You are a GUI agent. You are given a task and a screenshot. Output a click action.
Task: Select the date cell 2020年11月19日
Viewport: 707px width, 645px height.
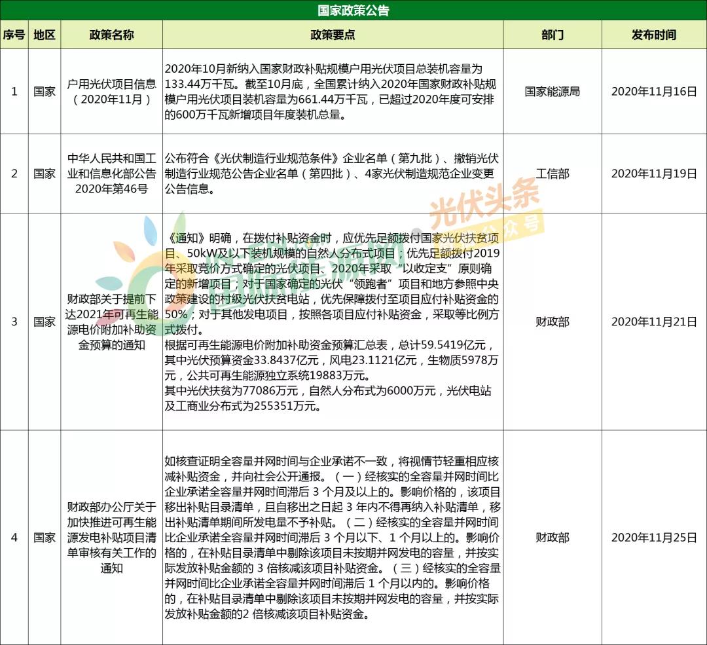pos(654,174)
